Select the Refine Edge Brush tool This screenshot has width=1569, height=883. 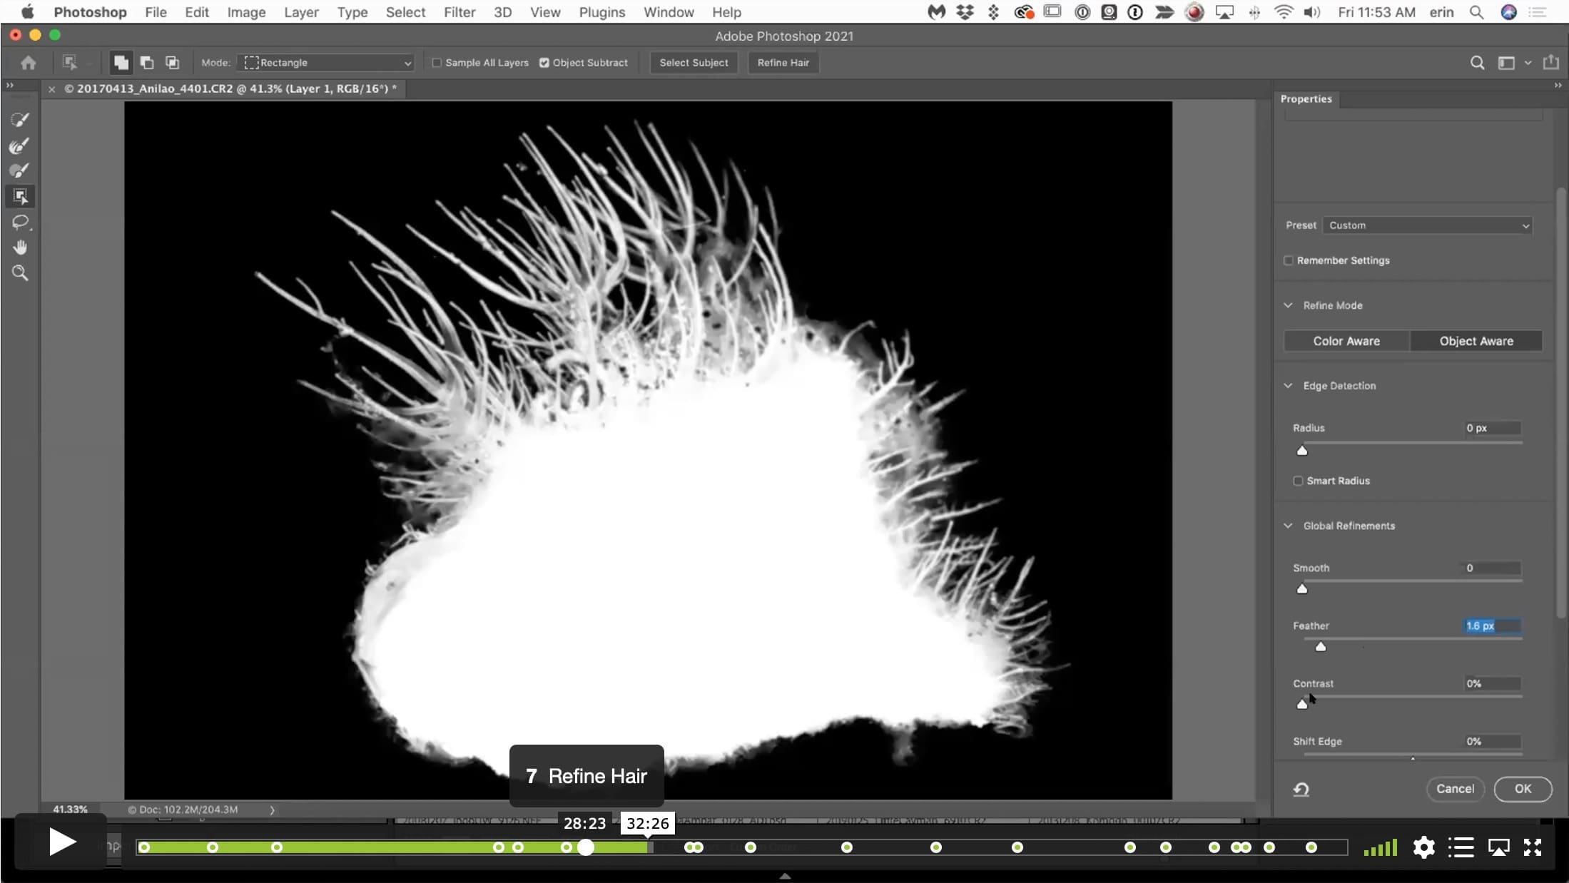tap(20, 146)
